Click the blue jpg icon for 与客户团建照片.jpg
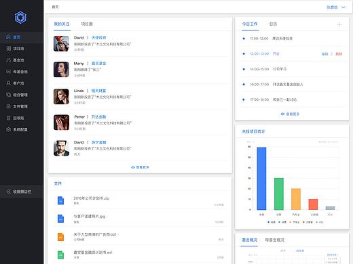 pos(60,219)
